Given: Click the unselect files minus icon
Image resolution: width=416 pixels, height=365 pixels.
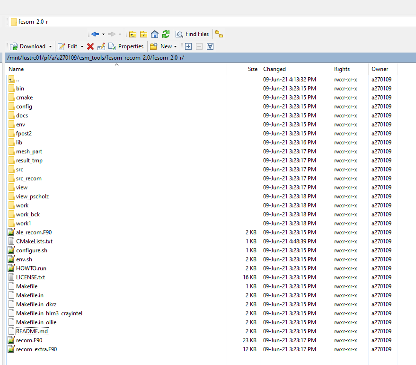Looking at the screenshot, I should pyautogui.click(x=199, y=46).
